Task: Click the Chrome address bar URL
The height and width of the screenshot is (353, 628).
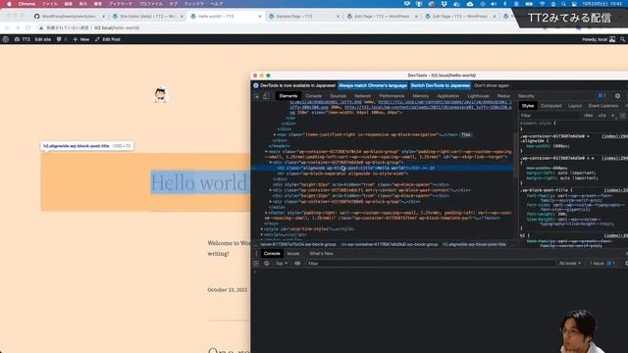Action: tap(117, 27)
